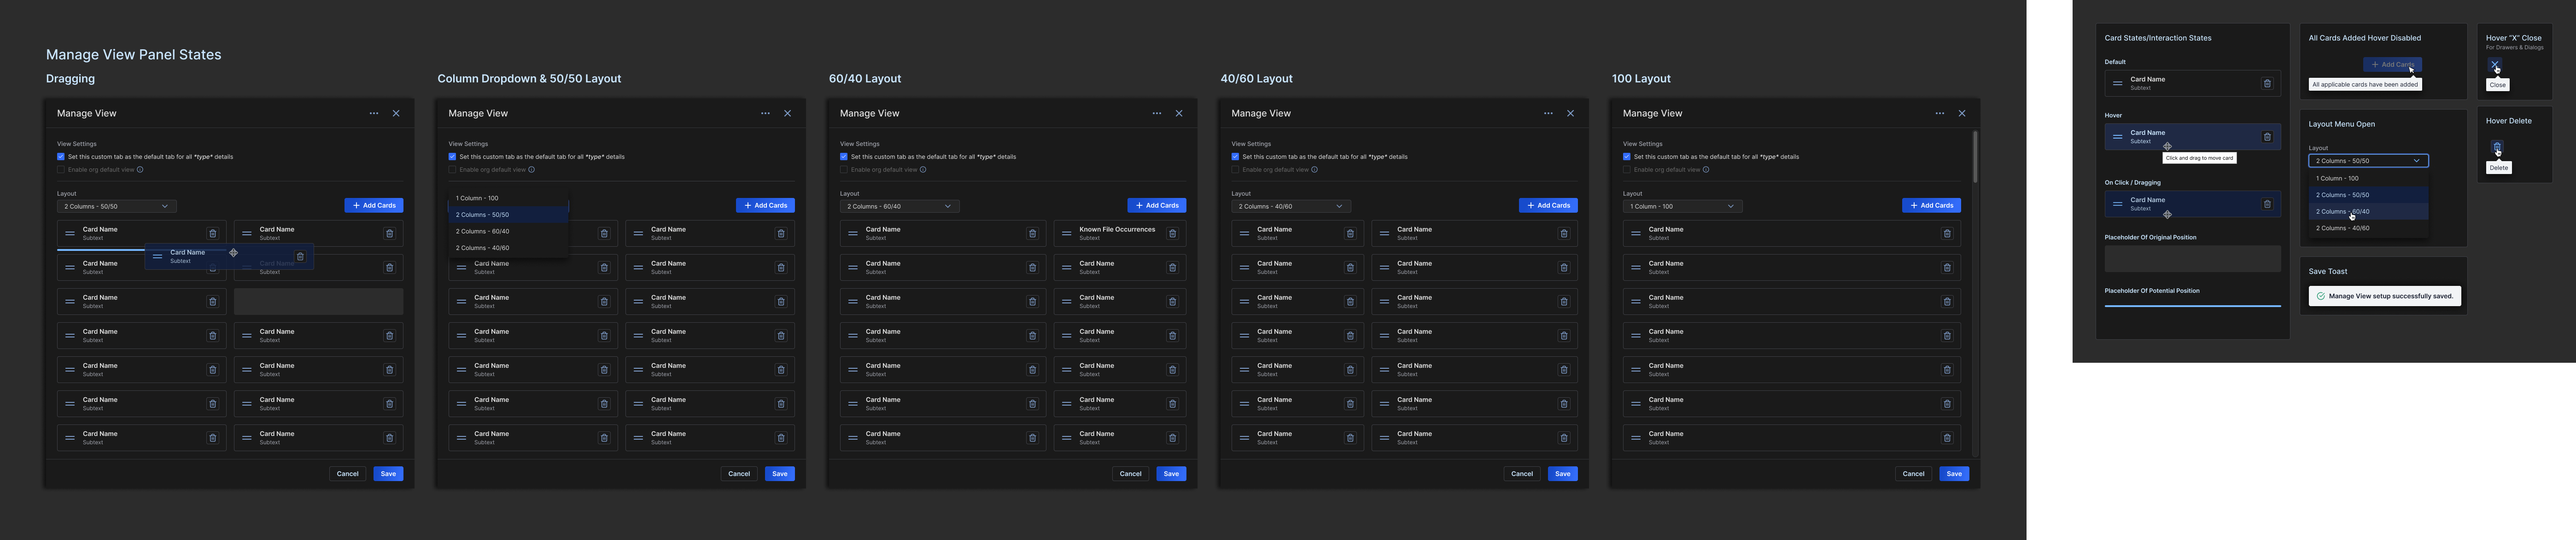Delete the Known File Occurrences card
Screen dimensions: 2576x540
[1172, 234]
